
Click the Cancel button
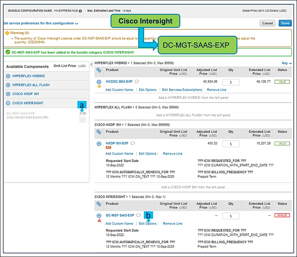268,23
